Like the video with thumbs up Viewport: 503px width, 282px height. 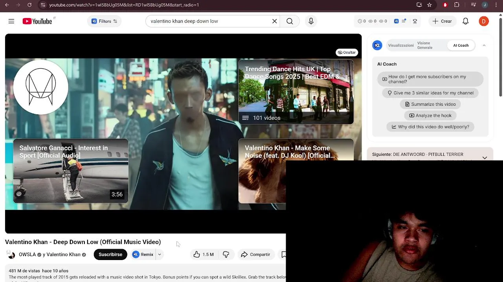tap(204, 255)
